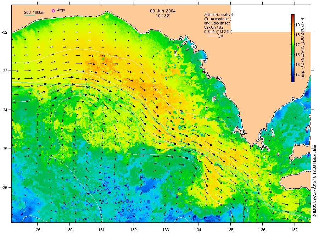Screen dimensions: 319x234
Task: Click the 19 mark on color bar
Action: tap(297, 25)
